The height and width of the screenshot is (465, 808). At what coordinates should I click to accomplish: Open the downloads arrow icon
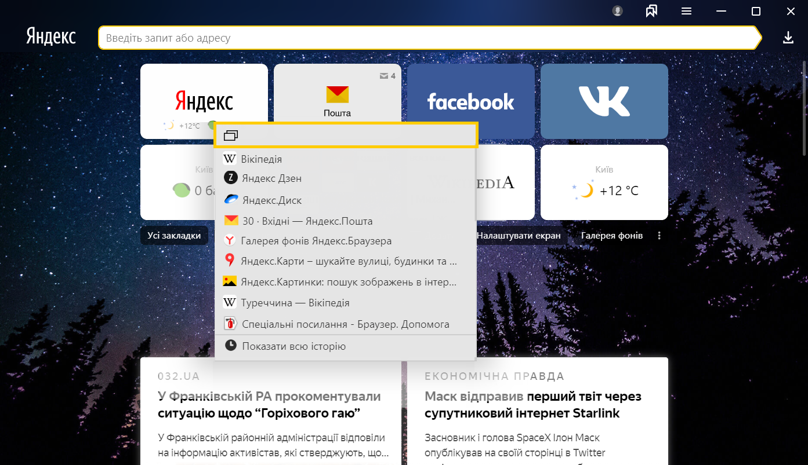click(788, 38)
